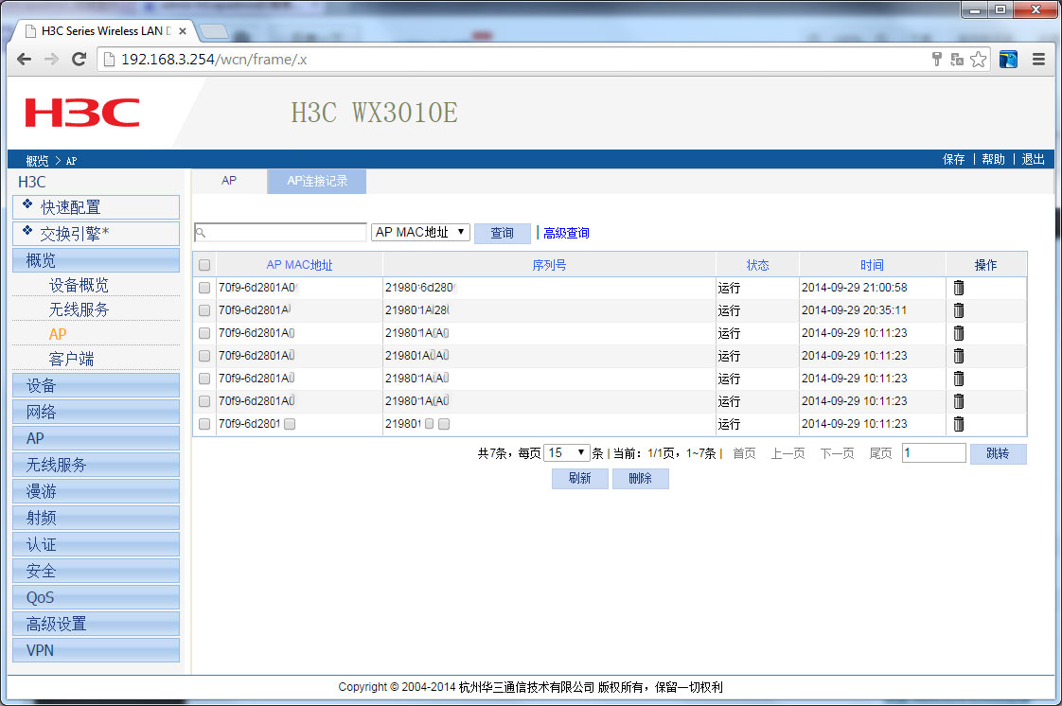The width and height of the screenshot is (1062, 706).
Task: Expand the 交换引擎* menu section
Action: pyautogui.click(x=97, y=234)
